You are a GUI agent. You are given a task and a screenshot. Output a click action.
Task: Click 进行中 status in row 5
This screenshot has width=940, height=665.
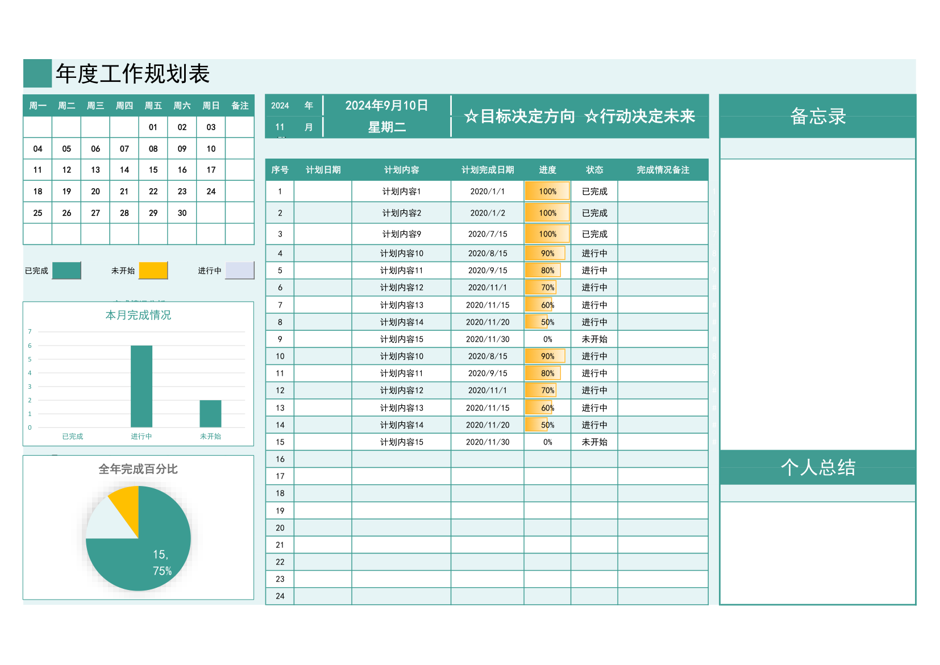click(x=594, y=271)
